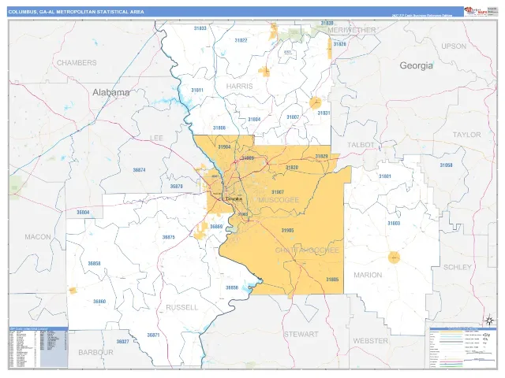This screenshot has height=378, width=505.
Task: Select ZIP code 31904
Action: point(224,147)
